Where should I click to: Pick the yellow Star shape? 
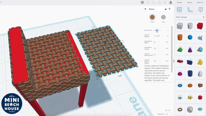click(x=190, y=98)
